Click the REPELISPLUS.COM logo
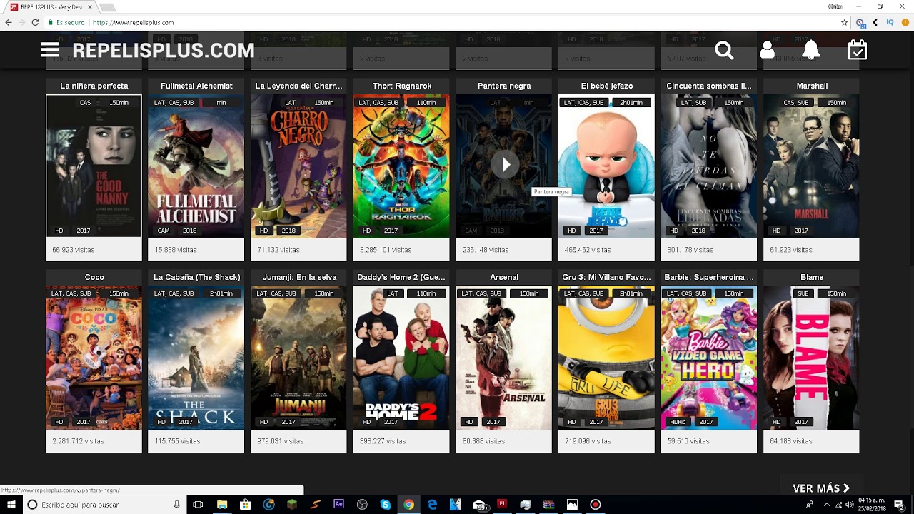This screenshot has width=914, height=514. point(164,50)
